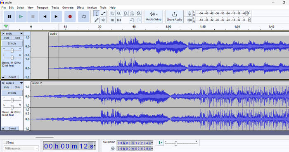
Task: Open the Selection settings gear icon
Action: [x=113, y=148]
